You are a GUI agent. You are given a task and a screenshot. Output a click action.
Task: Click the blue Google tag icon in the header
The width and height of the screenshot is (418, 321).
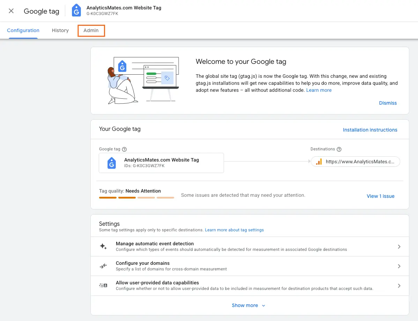(x=76, y=10)
